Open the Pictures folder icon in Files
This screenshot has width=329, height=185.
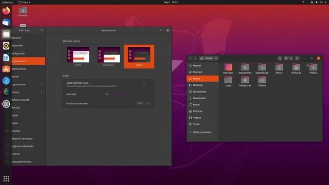click(x=296, y=69)
